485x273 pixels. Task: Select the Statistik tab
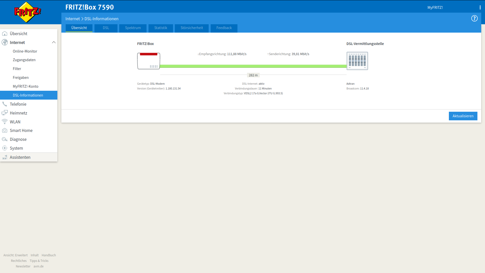point(161,28)
